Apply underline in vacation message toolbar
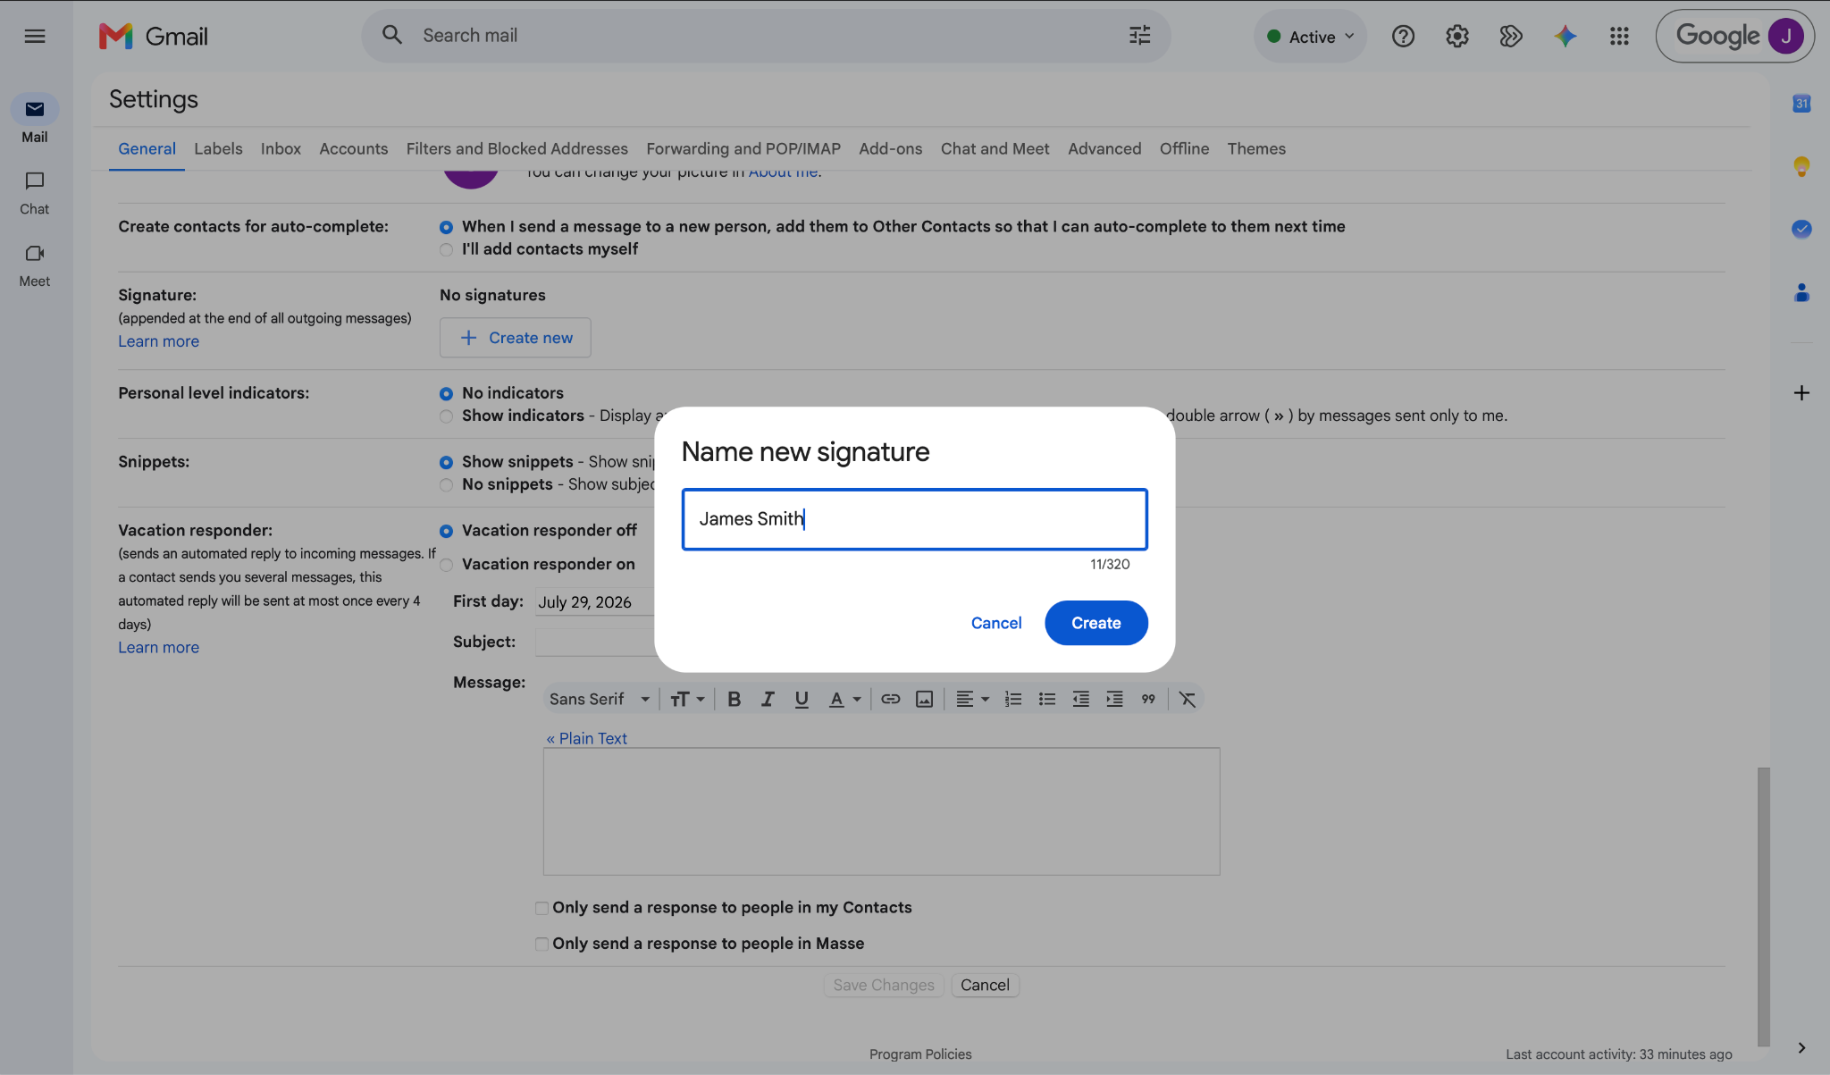This screenshot has height=1075, width=1830. coord(802,699)
